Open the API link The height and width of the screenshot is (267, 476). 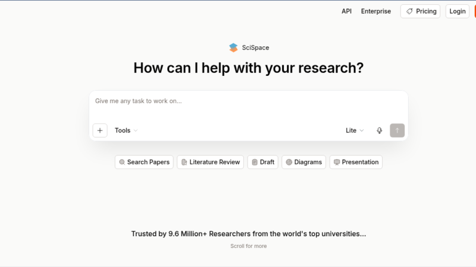pos(346,11)
